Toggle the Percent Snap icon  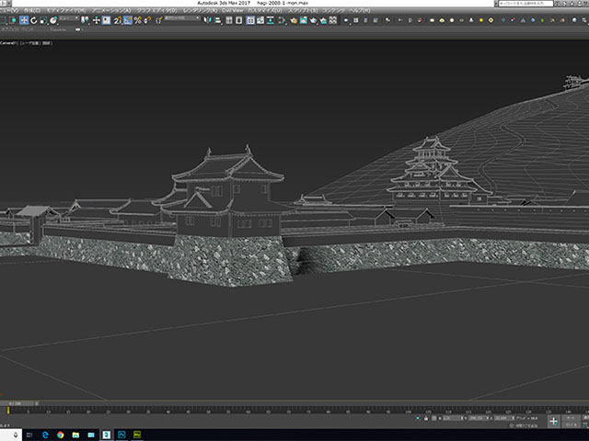pyautogui.click(x=137, y=20)
